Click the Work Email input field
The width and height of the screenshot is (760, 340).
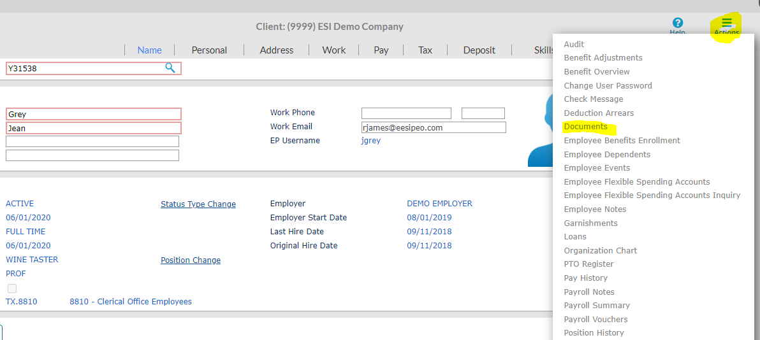point(434,127)
